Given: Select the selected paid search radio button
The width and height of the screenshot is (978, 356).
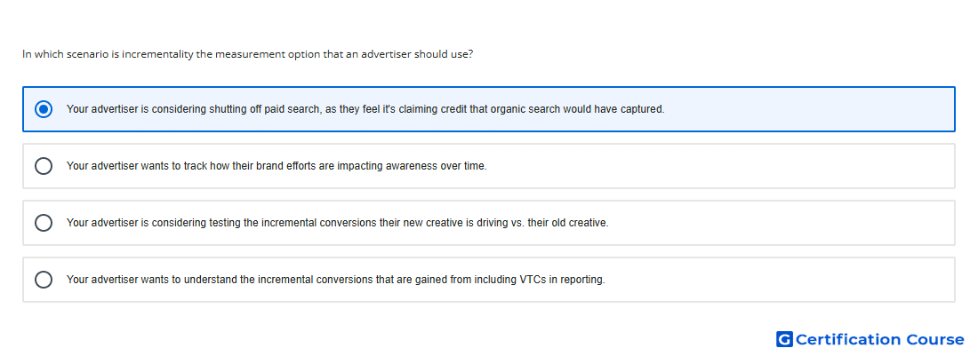Looking at the screenshot, I should point(44,109).
